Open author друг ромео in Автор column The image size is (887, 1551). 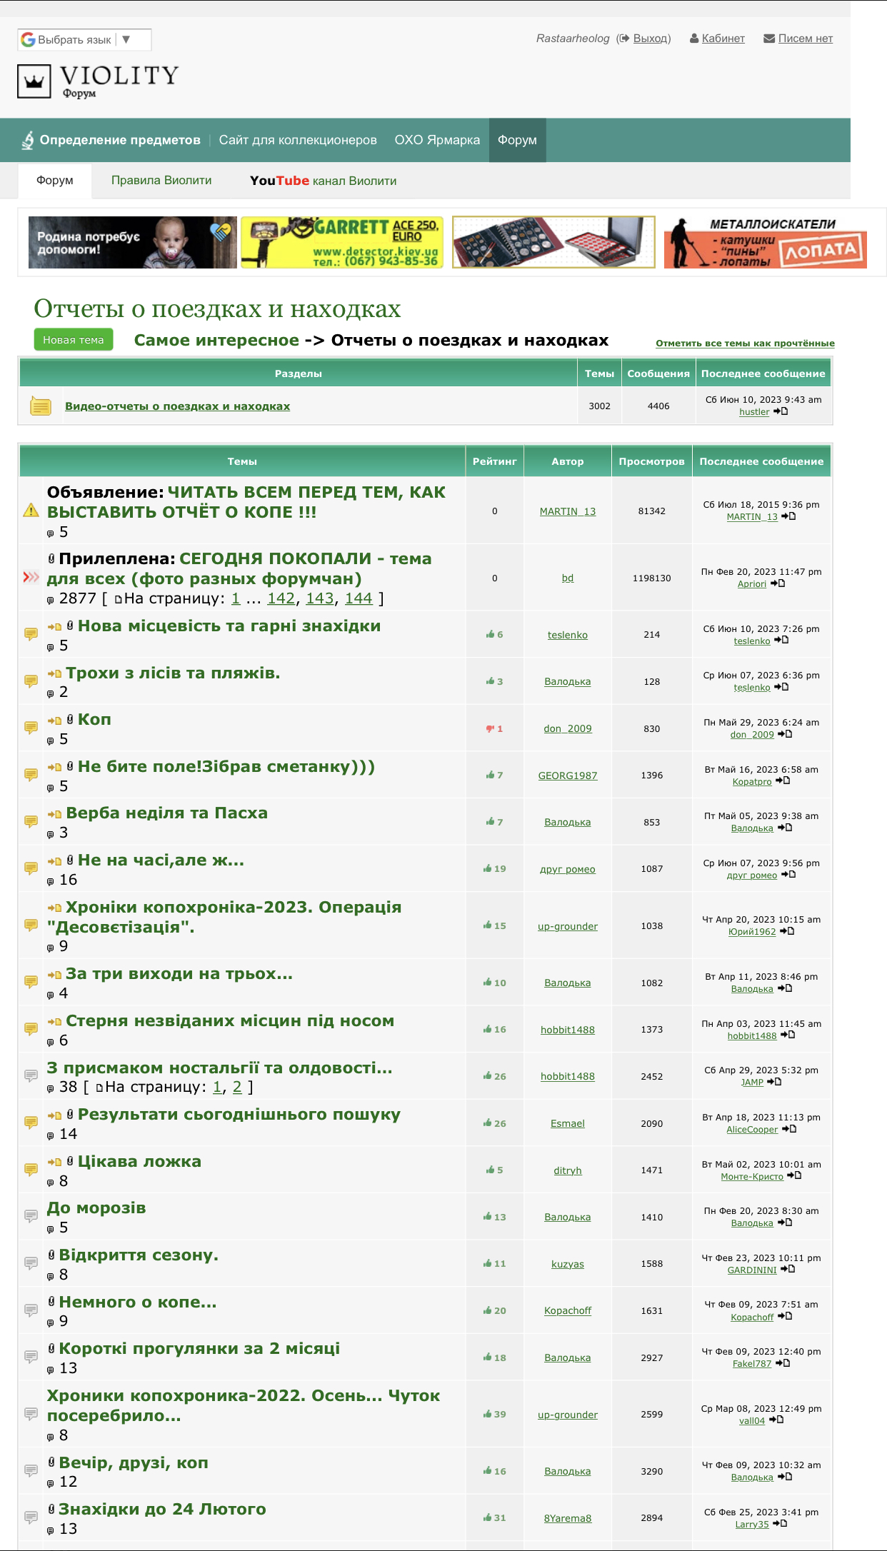pyautogui.click(x=568, y=869)
